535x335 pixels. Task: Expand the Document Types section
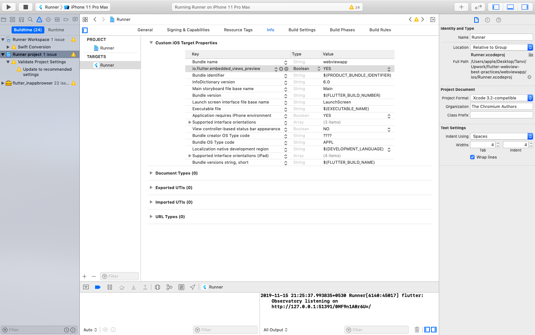click(x=151, y=173)
